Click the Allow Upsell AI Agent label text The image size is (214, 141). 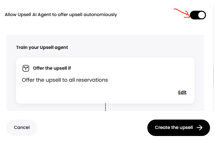click(x=61, y=15)
